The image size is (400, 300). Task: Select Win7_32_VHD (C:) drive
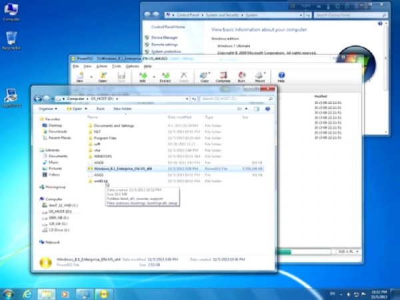click(63, 205)
